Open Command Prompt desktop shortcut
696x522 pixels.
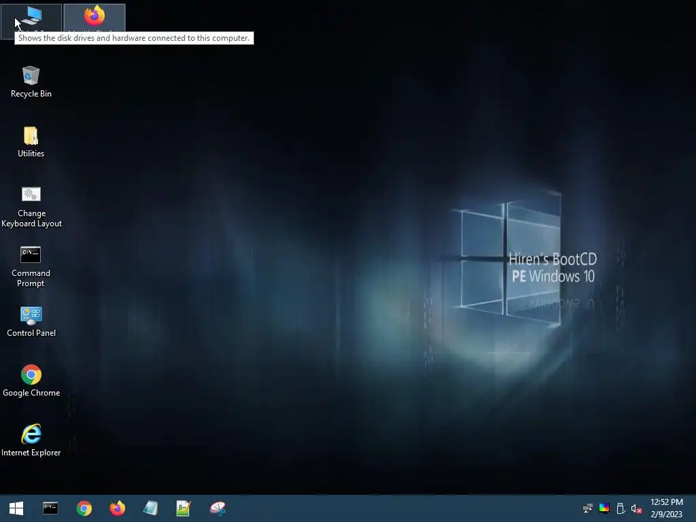coord(31,266)
